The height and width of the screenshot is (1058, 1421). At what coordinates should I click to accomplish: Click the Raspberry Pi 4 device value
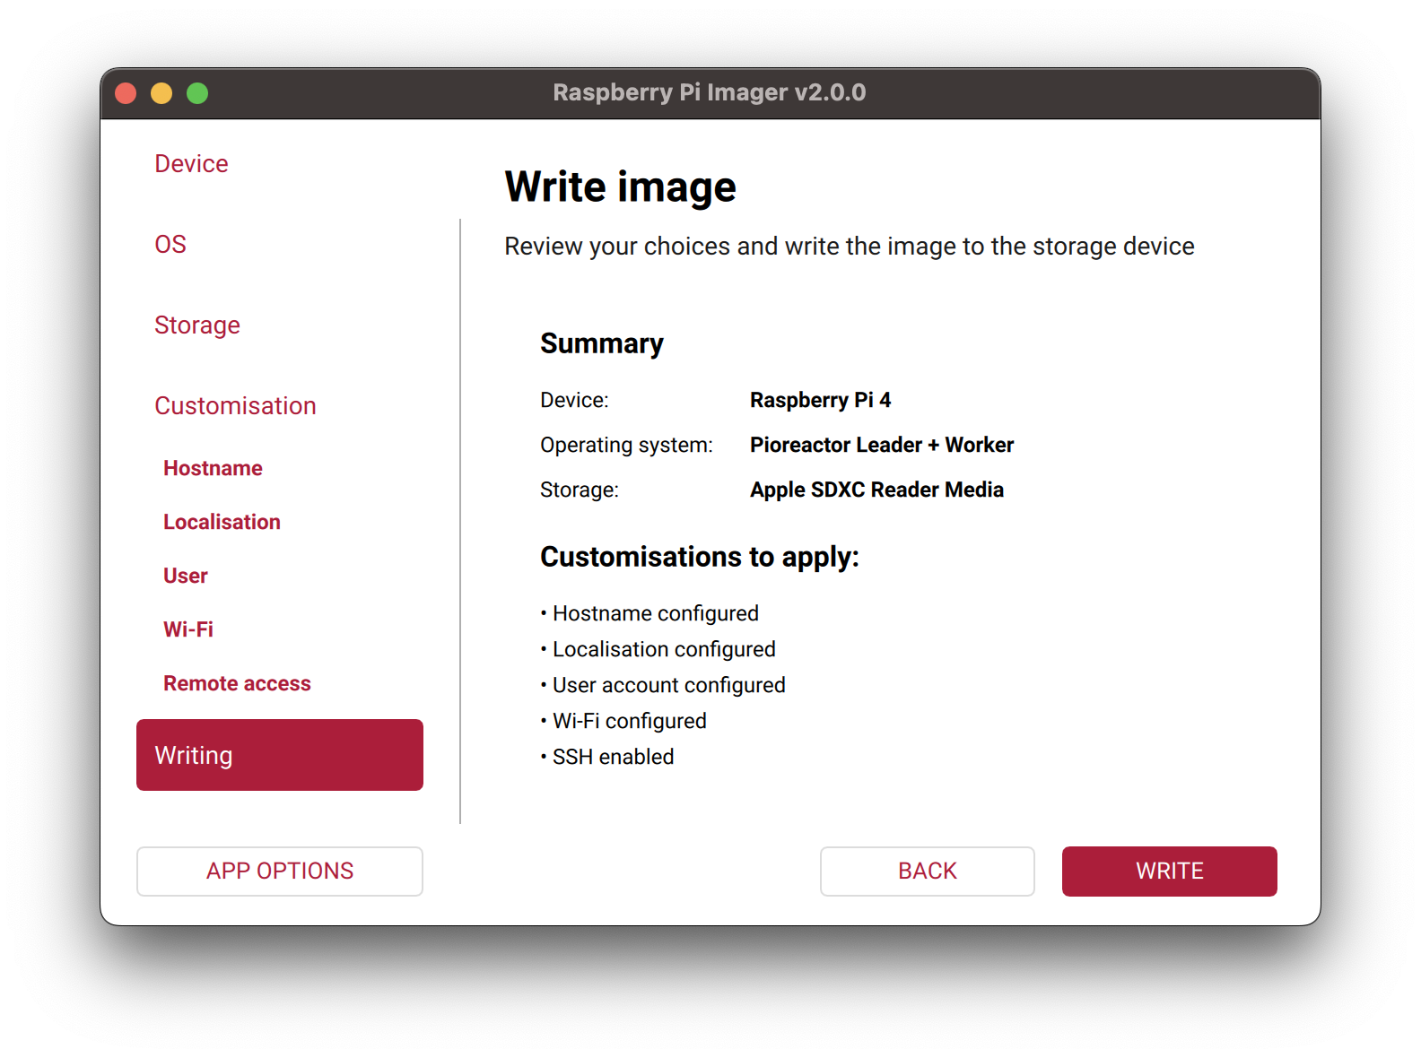tap(820, 400)
